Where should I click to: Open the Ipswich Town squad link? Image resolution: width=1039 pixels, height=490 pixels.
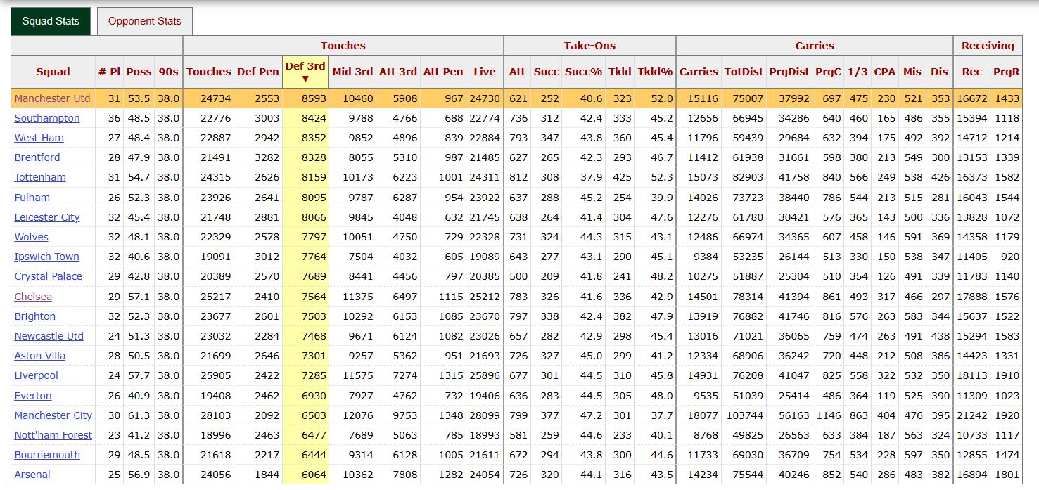pyautogui.click(x=46, y=257)
